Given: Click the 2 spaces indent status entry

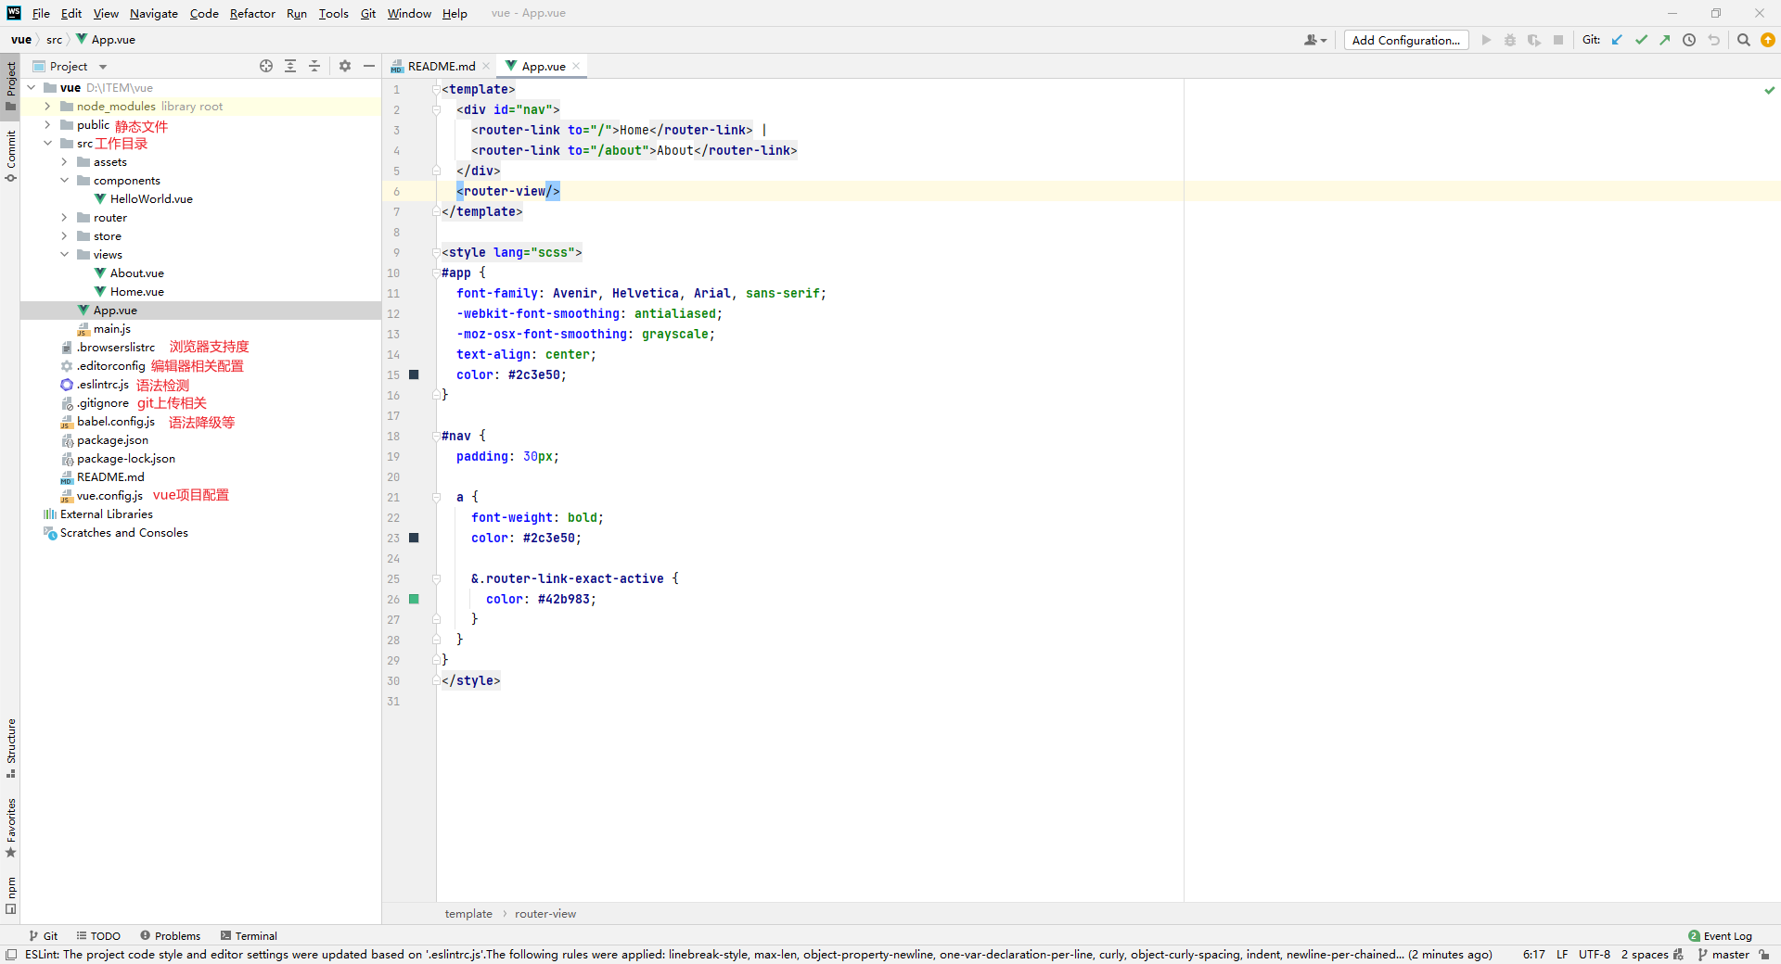Looking at the screenshot, I should click(x=1645, y=955).
